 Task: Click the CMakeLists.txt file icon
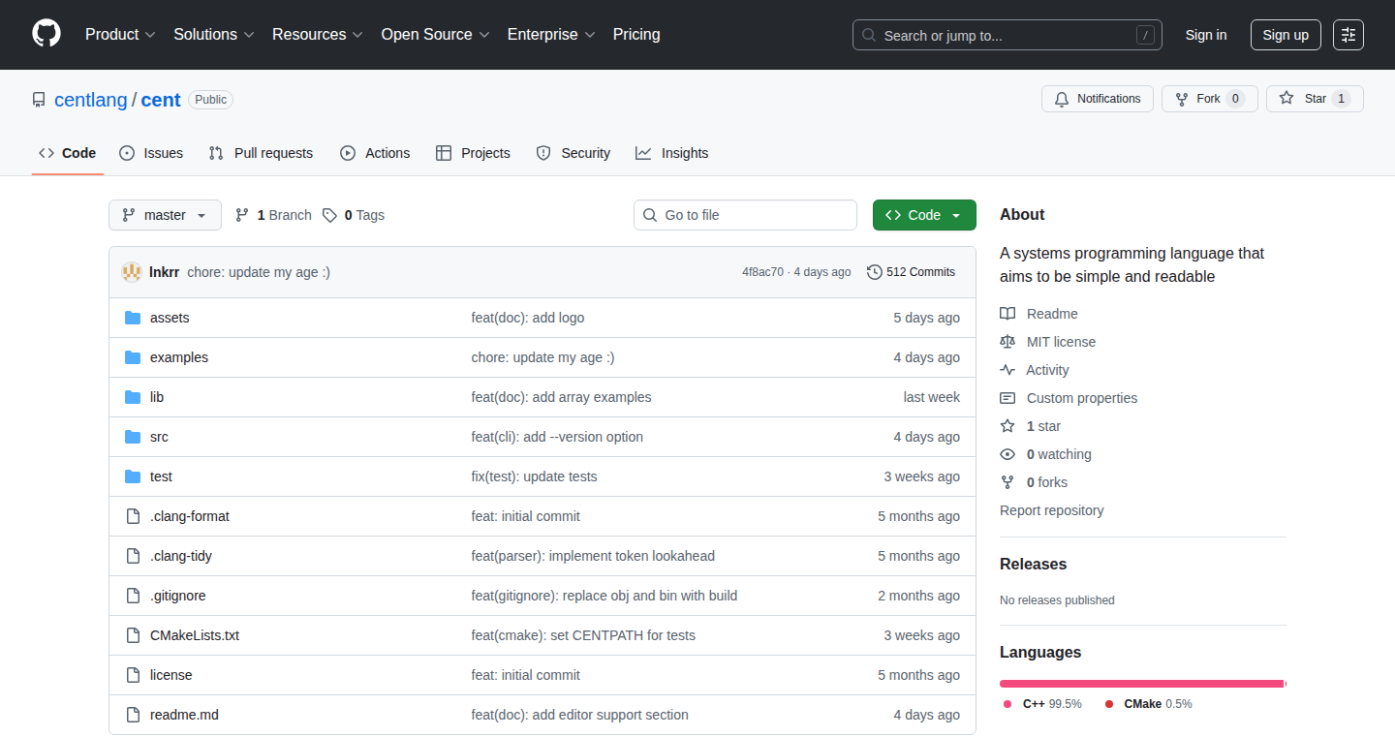click(x=133, y=635)
